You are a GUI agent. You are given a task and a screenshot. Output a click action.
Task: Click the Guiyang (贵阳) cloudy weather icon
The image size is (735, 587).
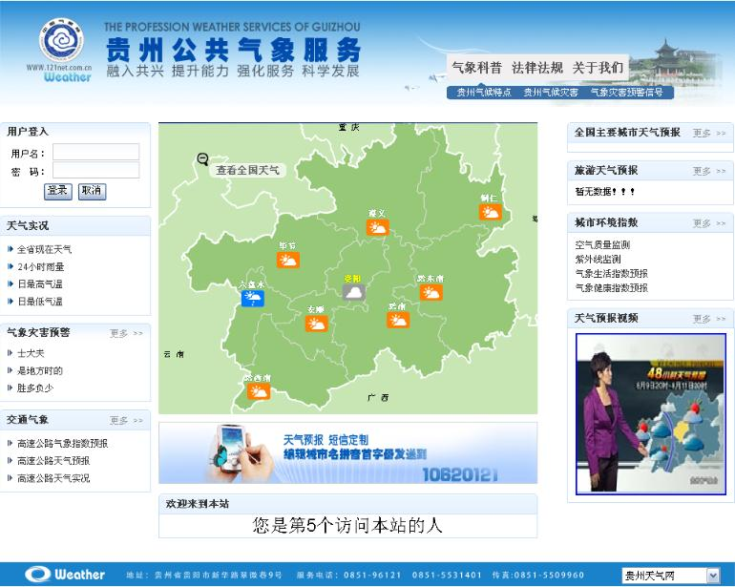pyautogui.click(x=354, y=293)
